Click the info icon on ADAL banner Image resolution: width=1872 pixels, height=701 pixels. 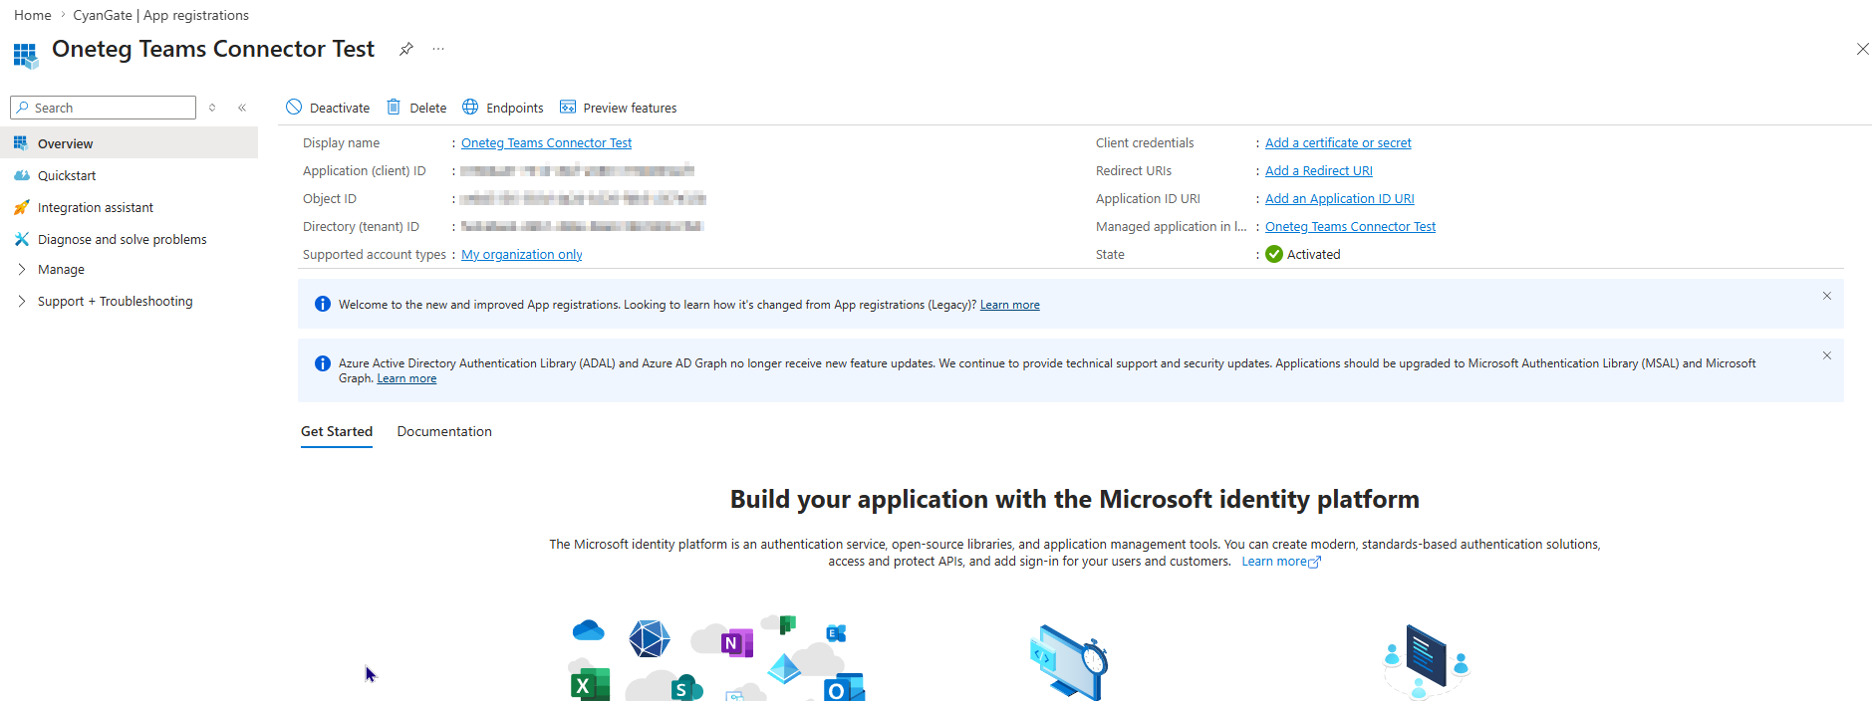tap(323, 363)
